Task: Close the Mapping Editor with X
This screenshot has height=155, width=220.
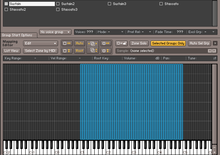Action: [215, 43]
